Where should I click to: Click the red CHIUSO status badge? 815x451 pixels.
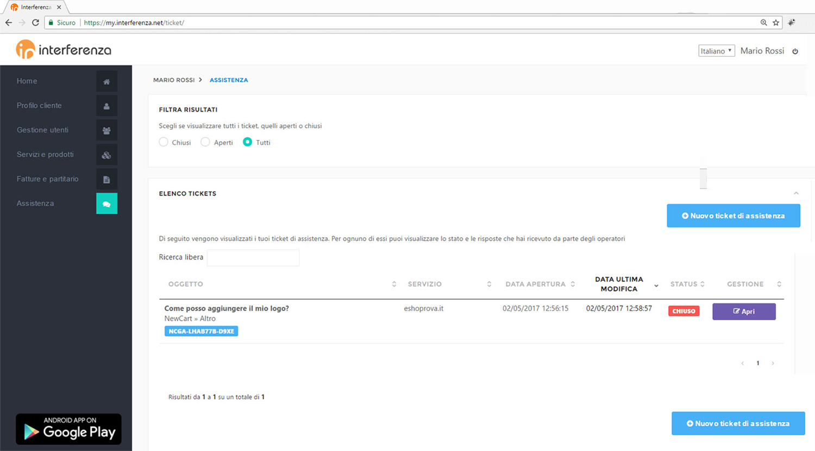[x=684, y=311]
